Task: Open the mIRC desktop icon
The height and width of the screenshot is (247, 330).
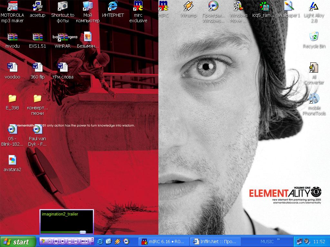Action: (x=163, y=6)
